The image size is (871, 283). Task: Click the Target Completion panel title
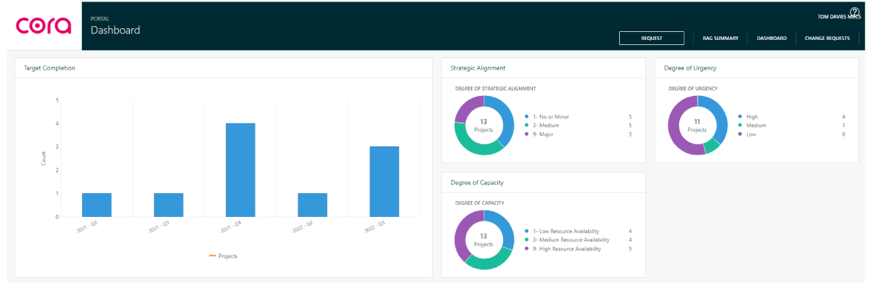(49, 68)
